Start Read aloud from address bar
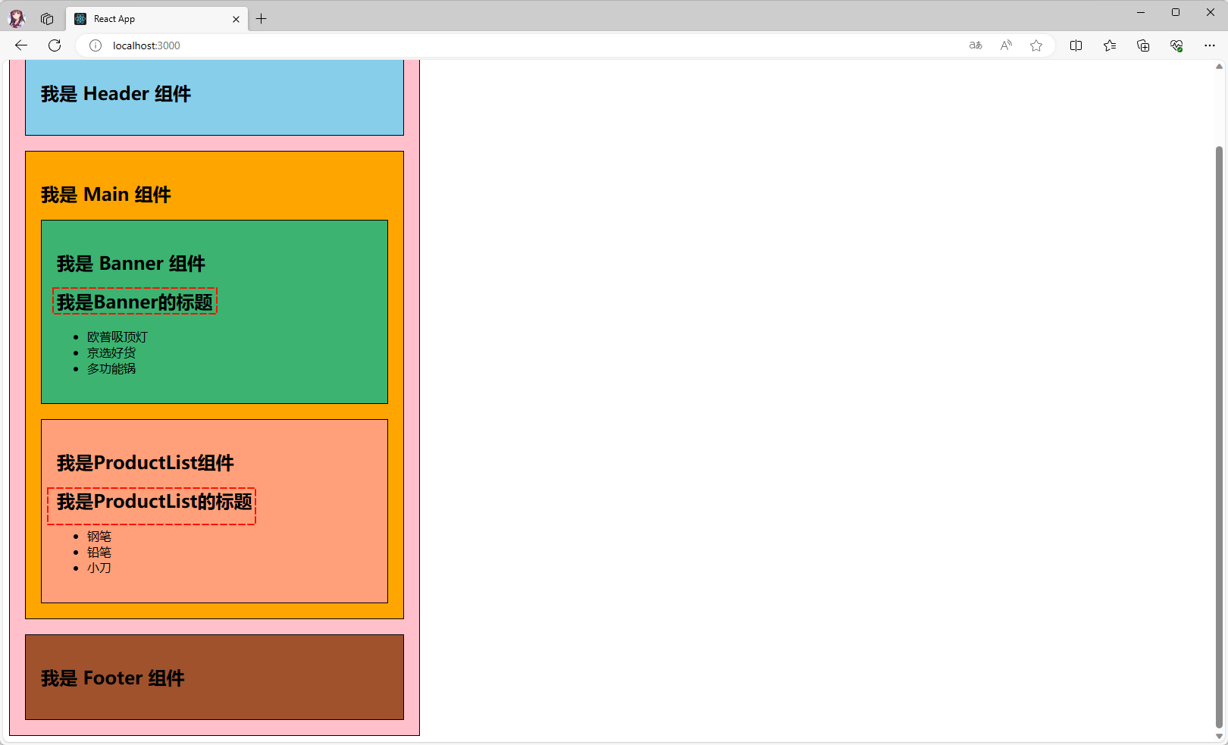 (x=1006, y=45)
